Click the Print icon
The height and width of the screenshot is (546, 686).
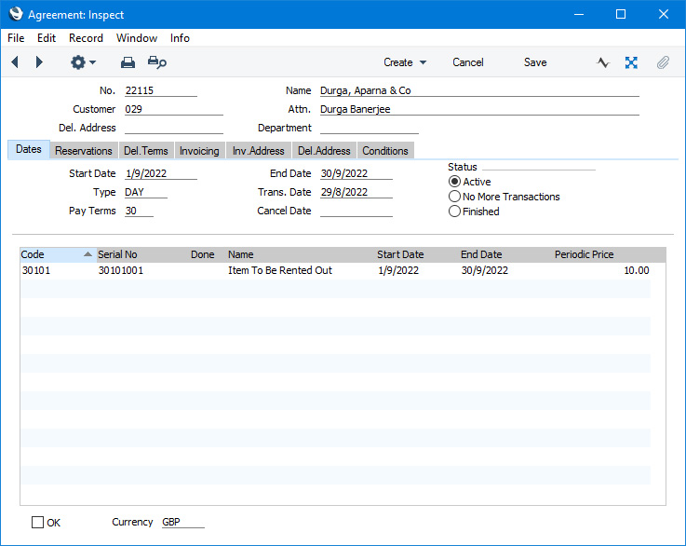pyautogui.click(x=128, y=62)
